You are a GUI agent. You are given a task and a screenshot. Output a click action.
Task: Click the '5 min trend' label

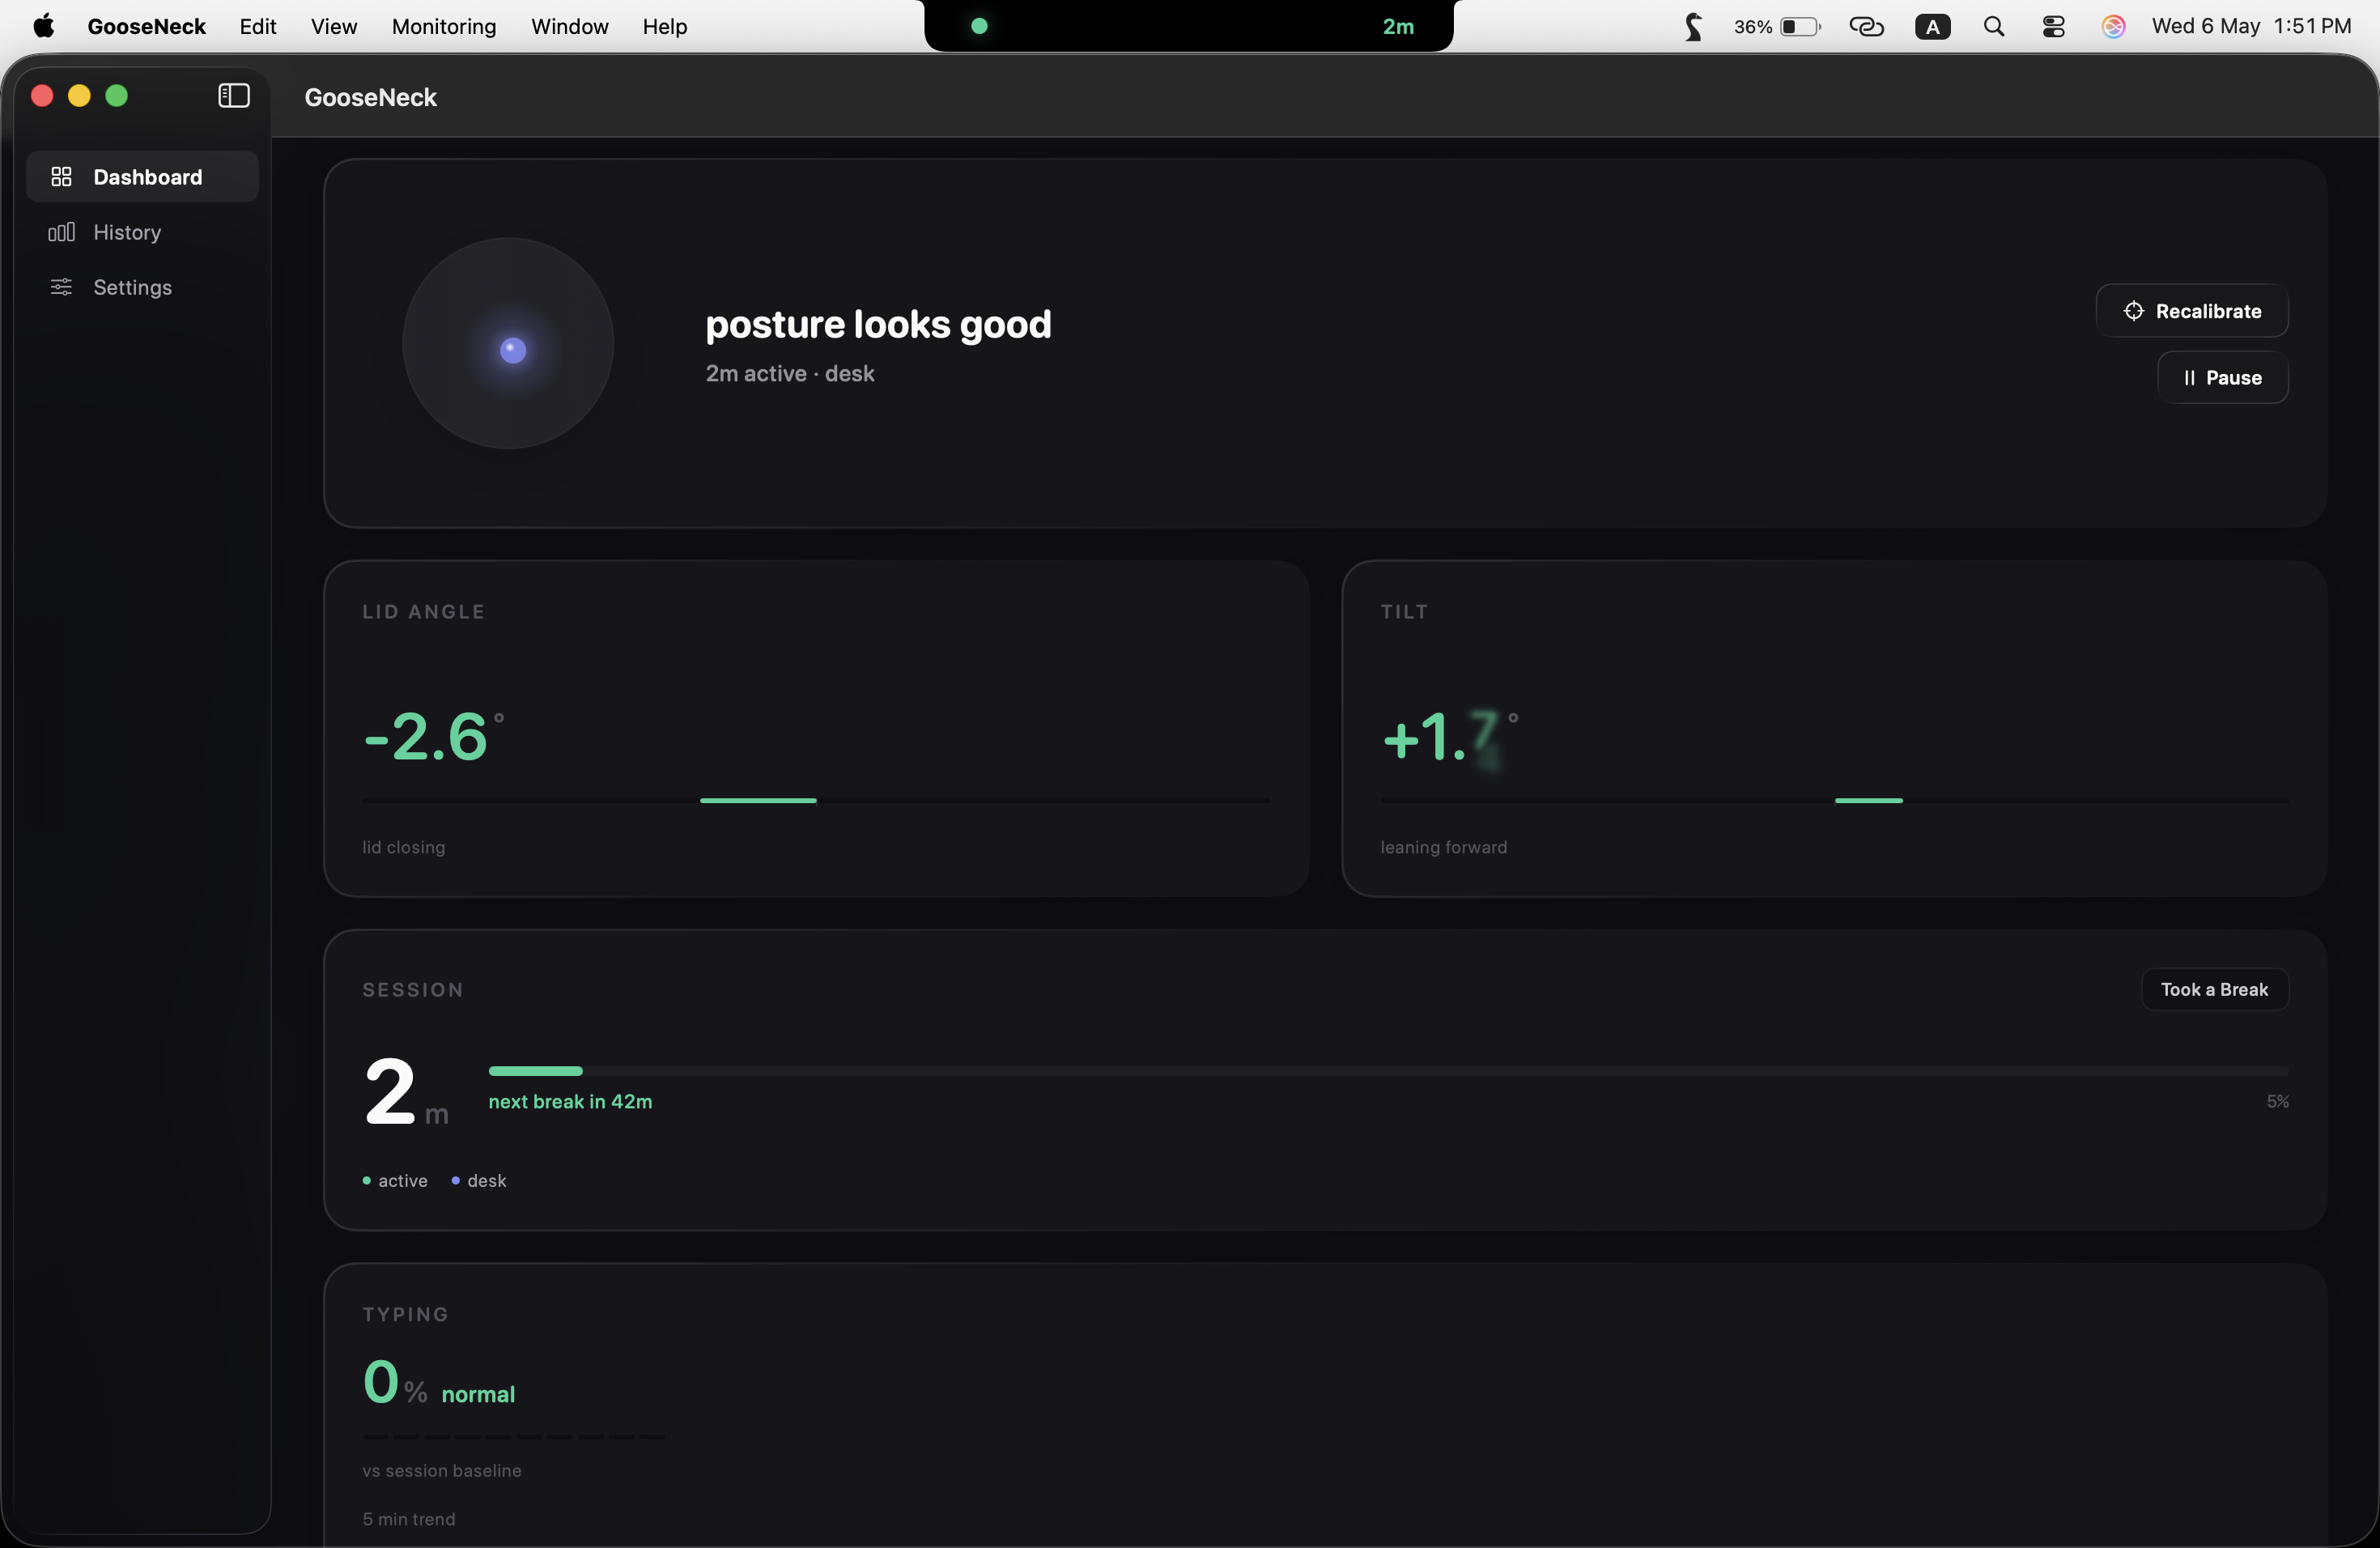click(409, 1520)
